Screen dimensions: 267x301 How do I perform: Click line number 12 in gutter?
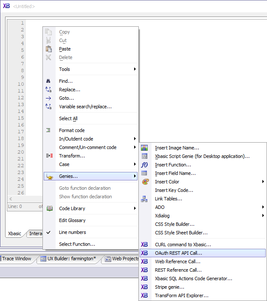tap(21, 98)
